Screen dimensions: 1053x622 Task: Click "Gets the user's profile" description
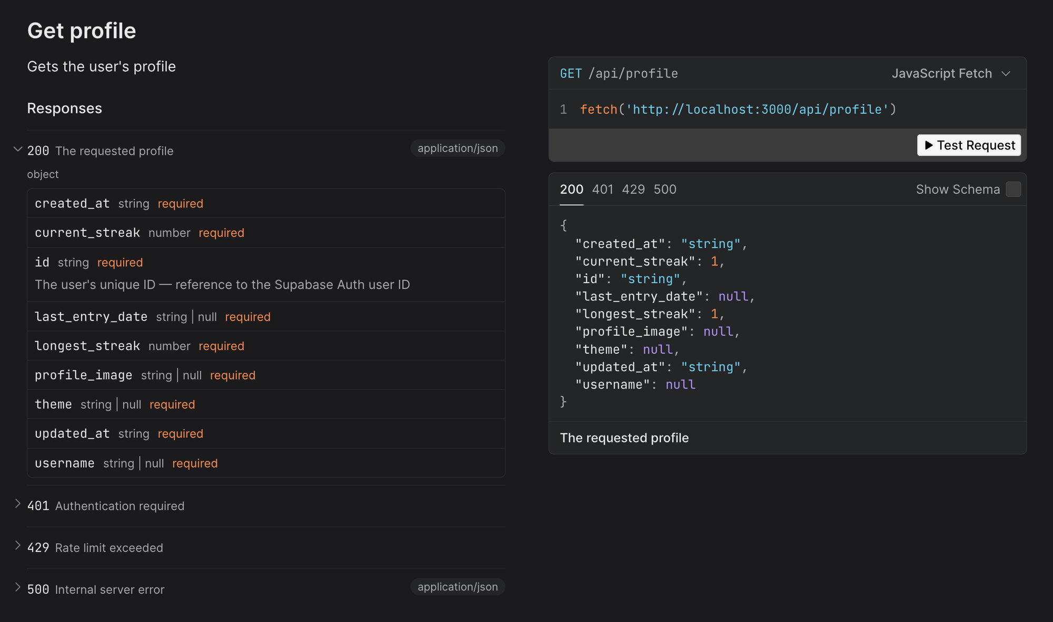[x=102, y=66]
